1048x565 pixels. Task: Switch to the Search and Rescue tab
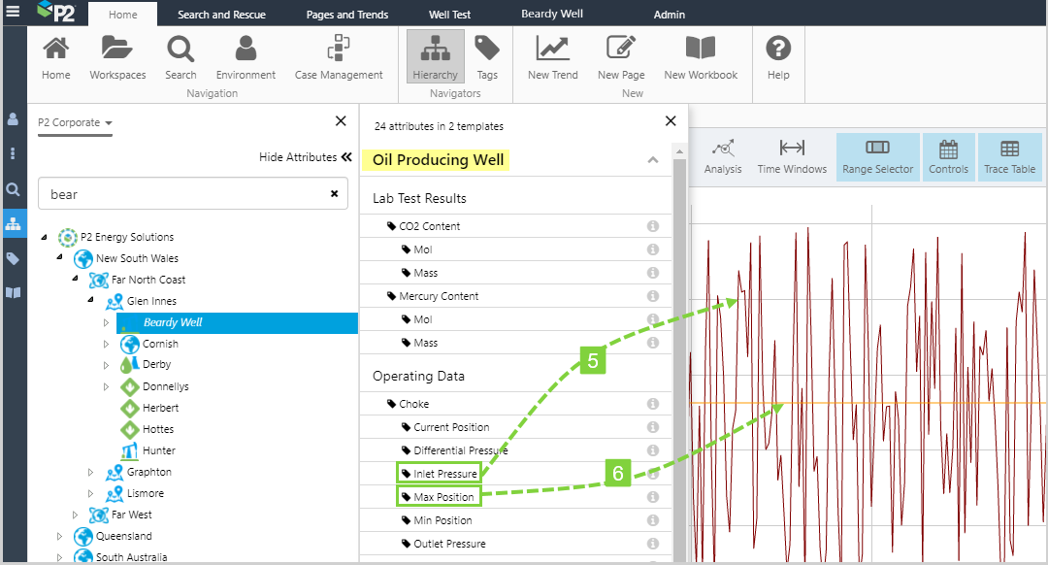click(221, 15)
